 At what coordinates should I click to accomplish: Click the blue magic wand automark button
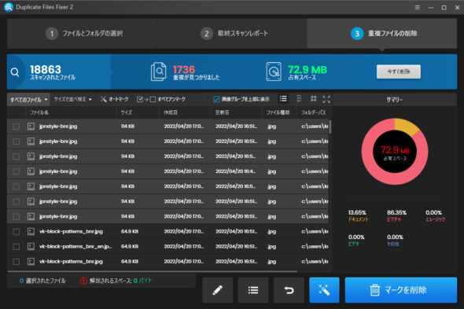pos(324,290)
